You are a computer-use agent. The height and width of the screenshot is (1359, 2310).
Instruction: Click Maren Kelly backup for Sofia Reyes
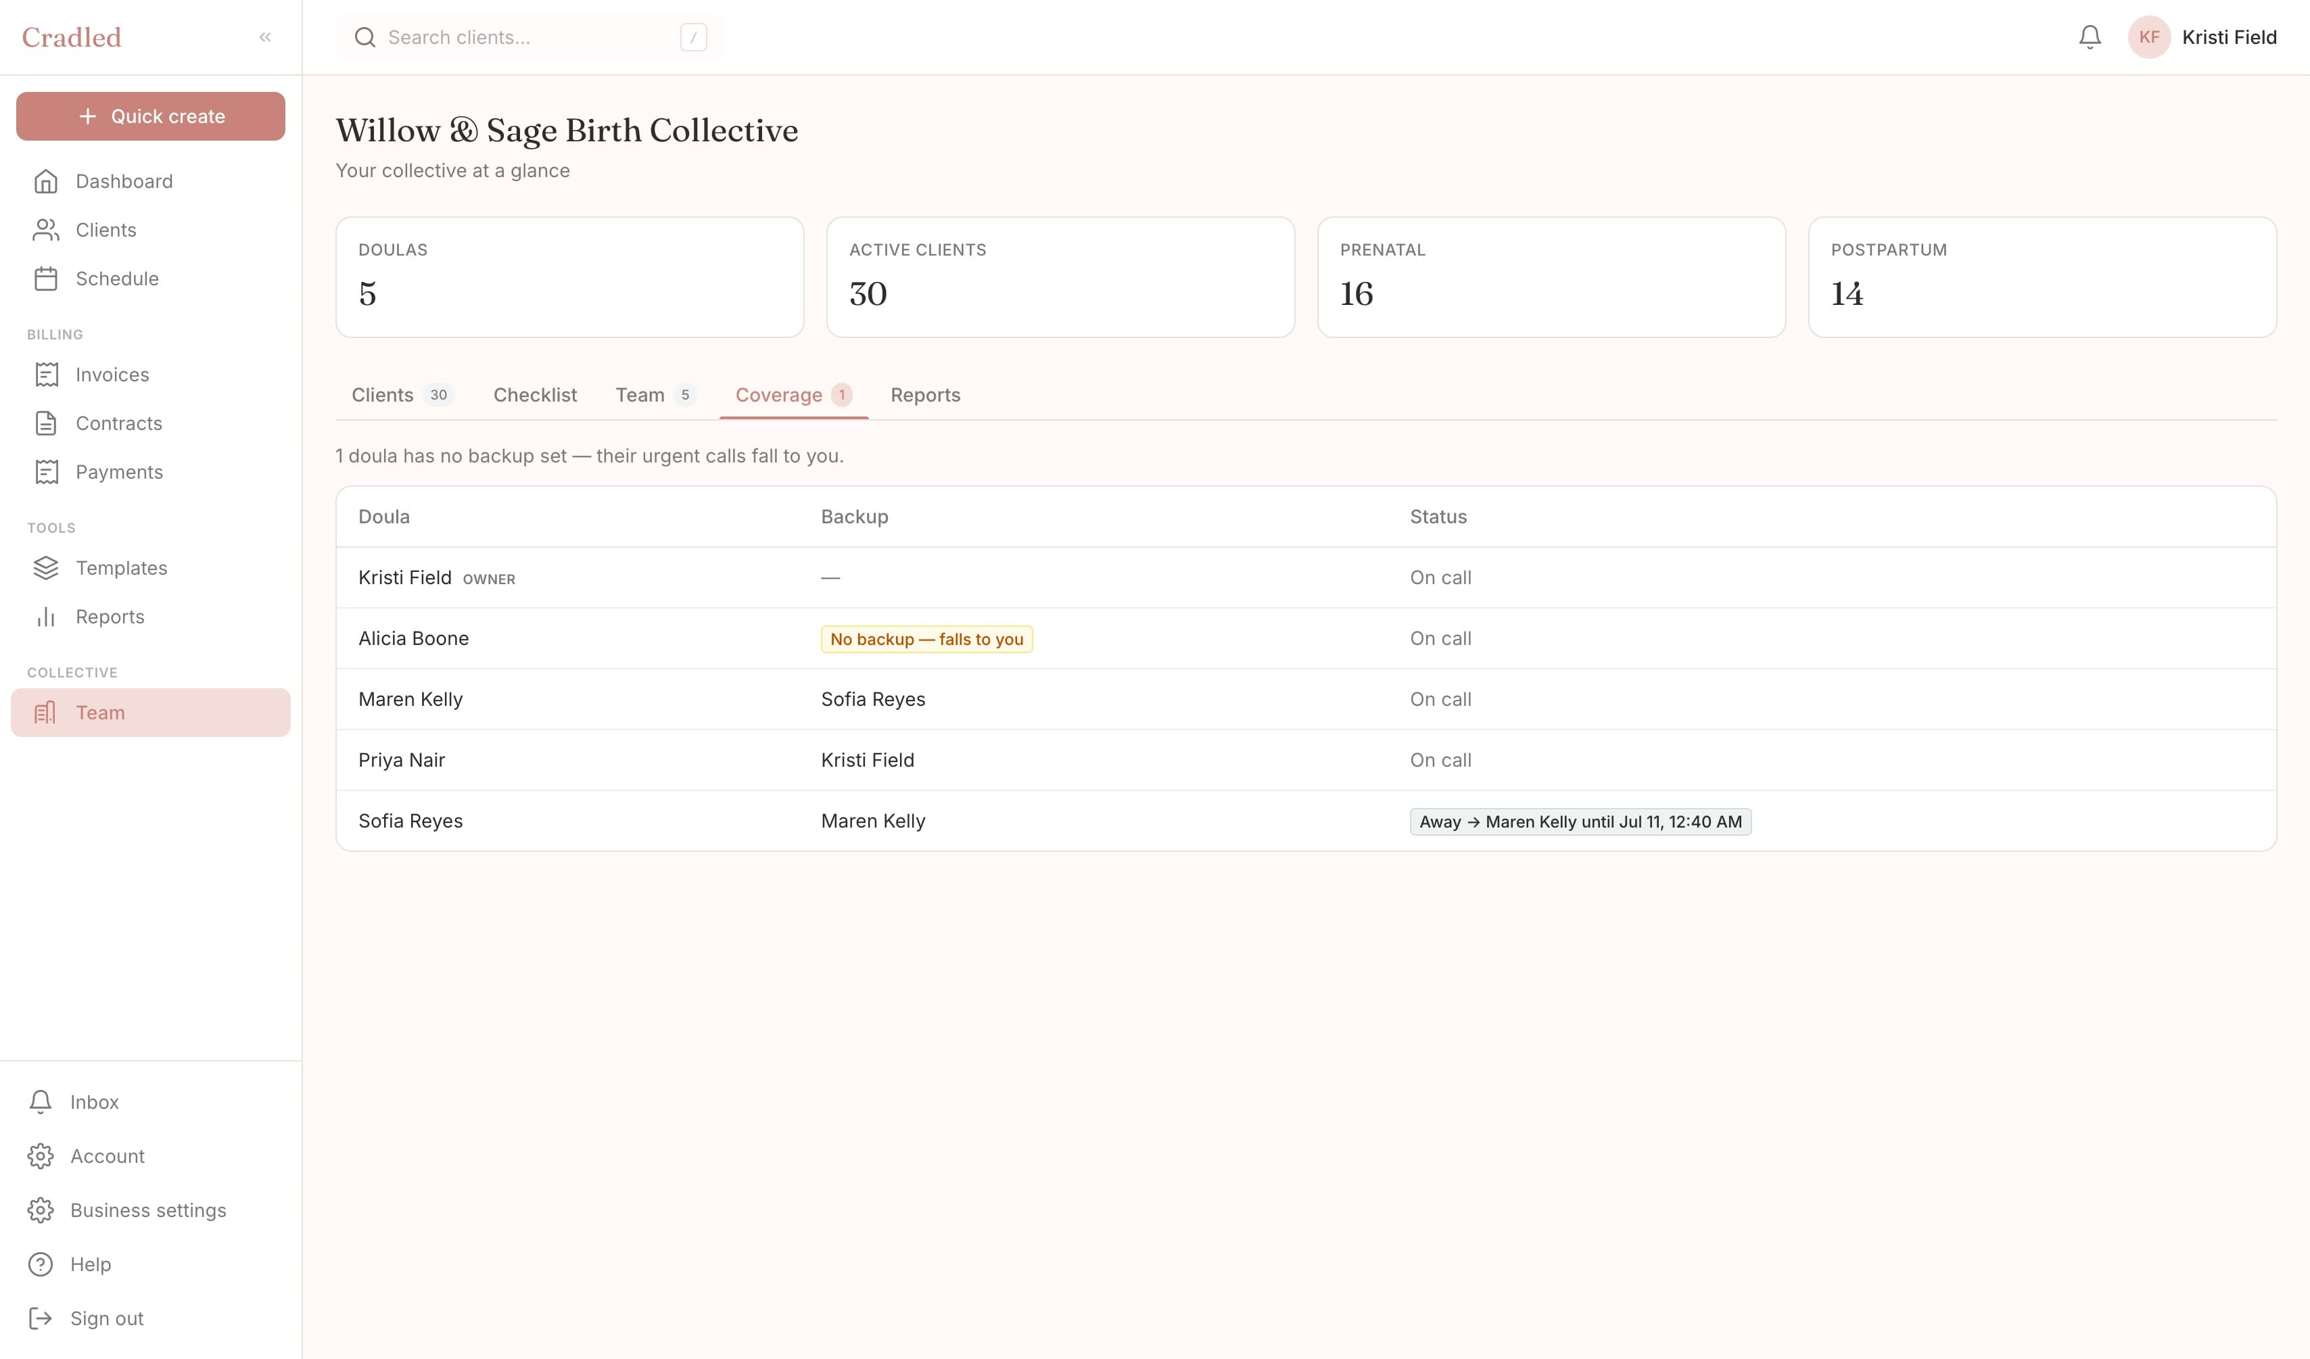pos(872,821)
